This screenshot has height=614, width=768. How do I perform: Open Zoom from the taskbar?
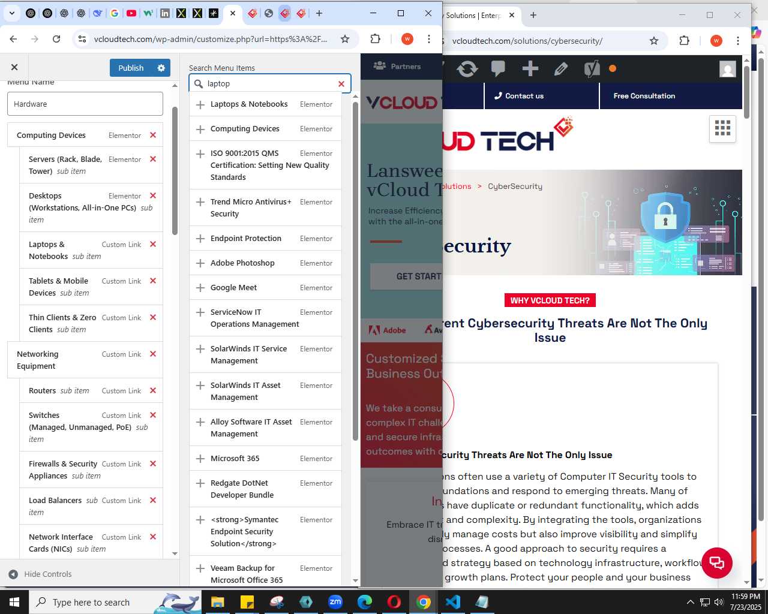pyautogui.click(x=335, y=602)
